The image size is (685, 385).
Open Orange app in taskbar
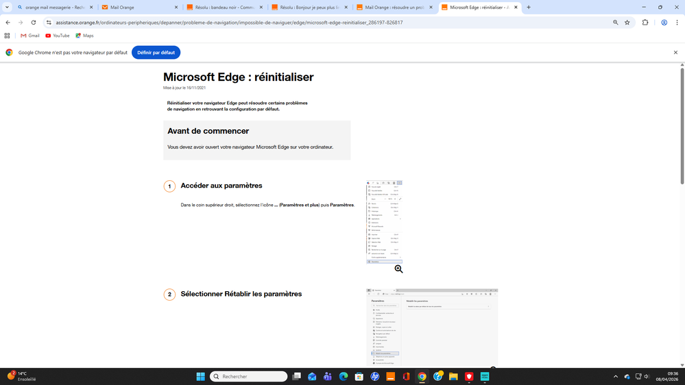coord(391,376)
